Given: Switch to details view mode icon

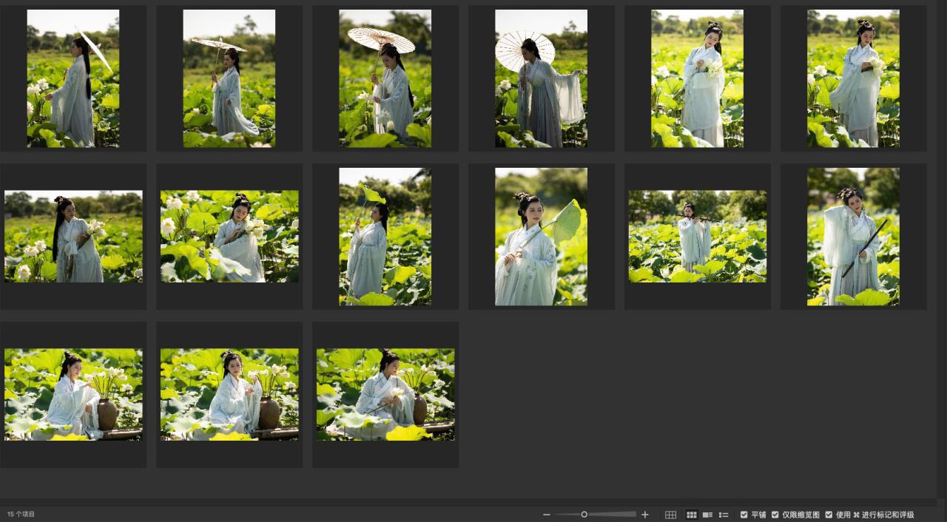Looking at the screenshot, I should (707, 515).
